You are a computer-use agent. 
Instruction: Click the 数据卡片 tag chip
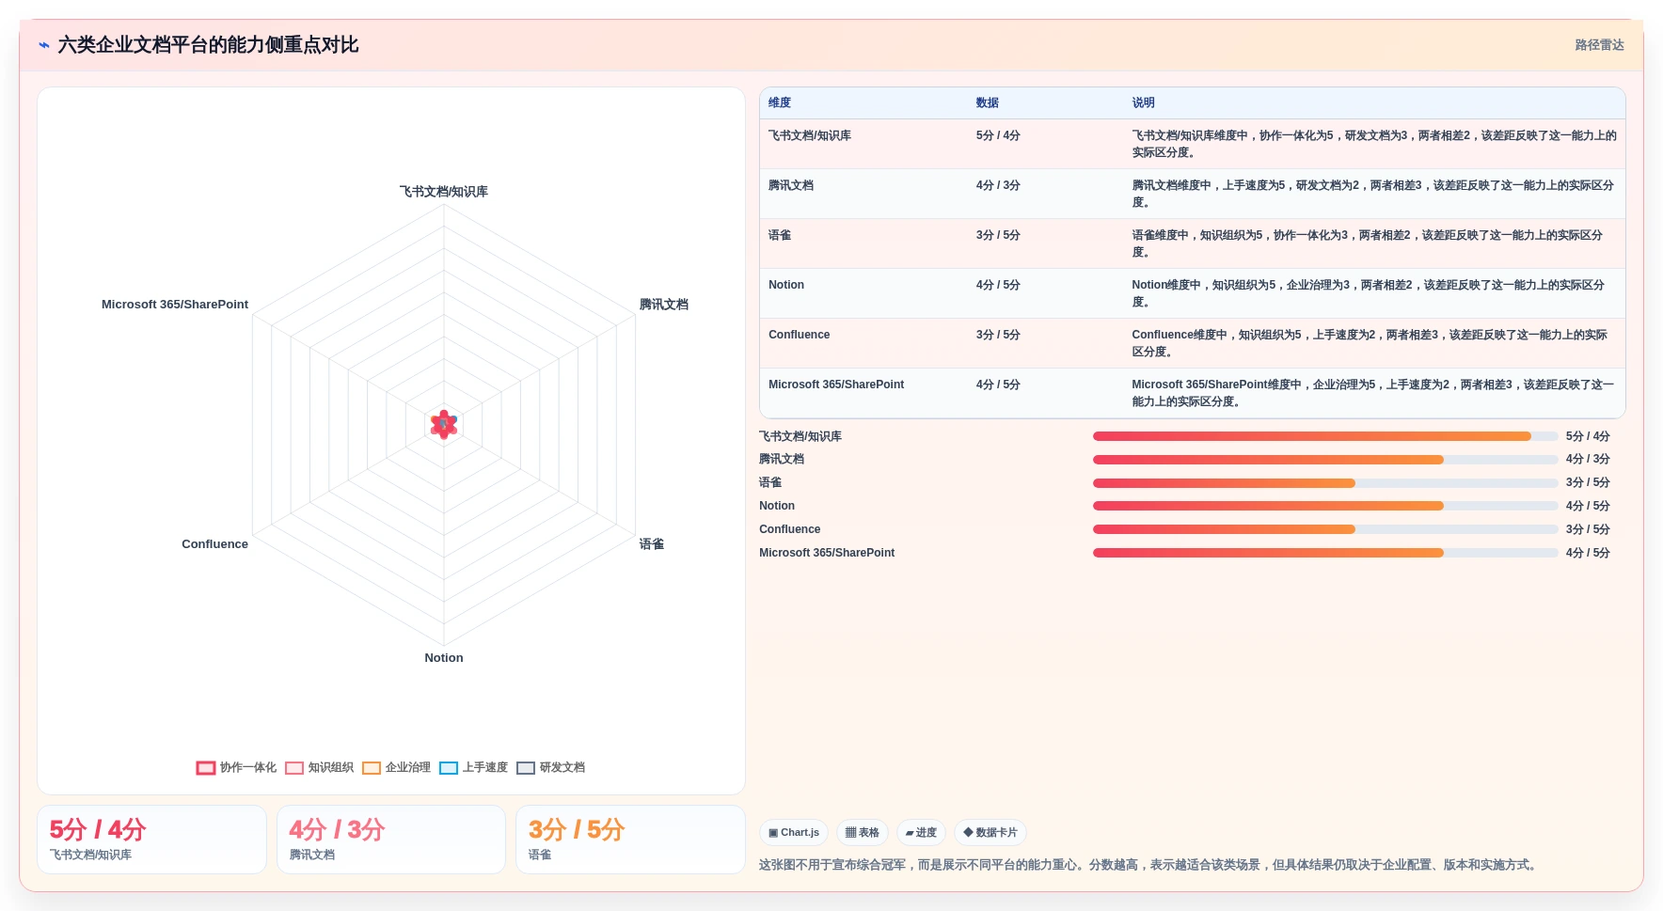(990, 832)
